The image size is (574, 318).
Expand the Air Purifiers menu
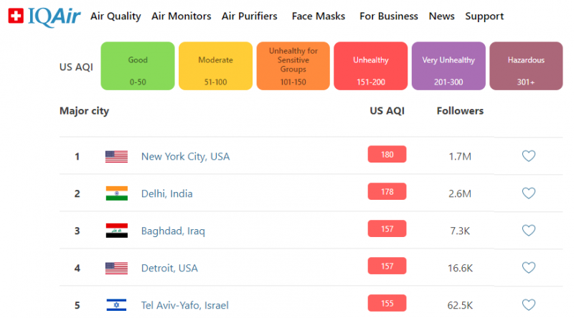tap(249, 16)
